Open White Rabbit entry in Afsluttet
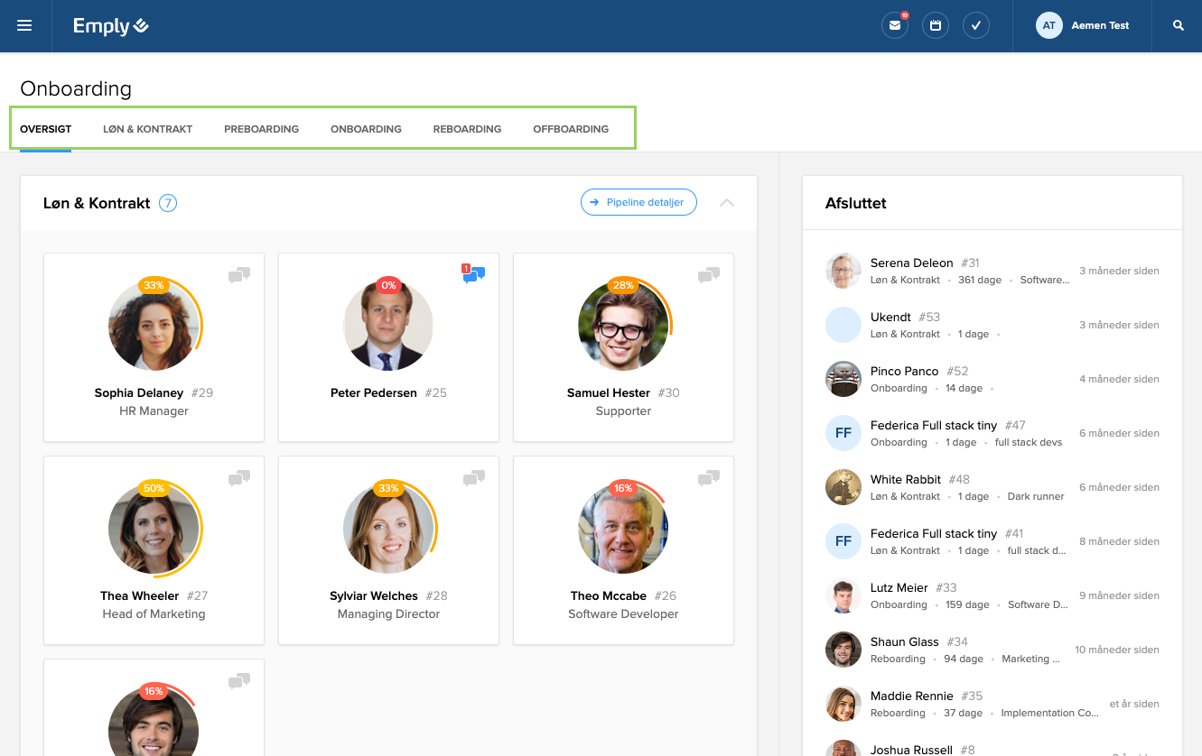 point(905,480)
